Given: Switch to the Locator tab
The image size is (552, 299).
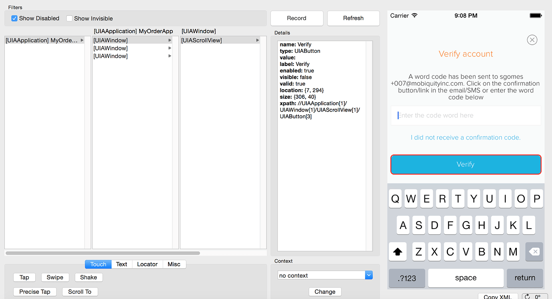Looking at the screenshot, I should pos(147,264).
